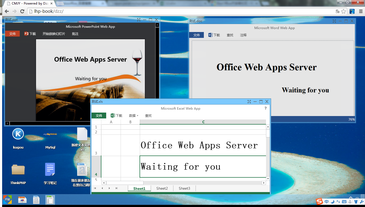Go to previous sheet navigation arrow
Viewport: 365px width, 207px height.
point(102,188)
